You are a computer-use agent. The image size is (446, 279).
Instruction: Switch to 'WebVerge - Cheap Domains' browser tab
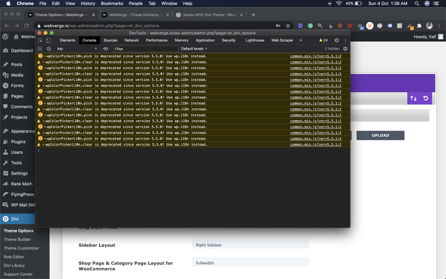[135, 15]
